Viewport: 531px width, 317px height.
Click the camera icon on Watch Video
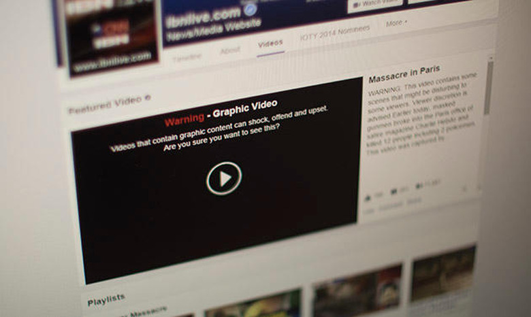(356, 5)
